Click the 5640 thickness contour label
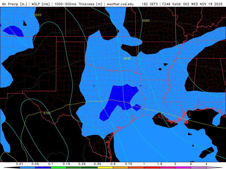 (x=127, y=58)
